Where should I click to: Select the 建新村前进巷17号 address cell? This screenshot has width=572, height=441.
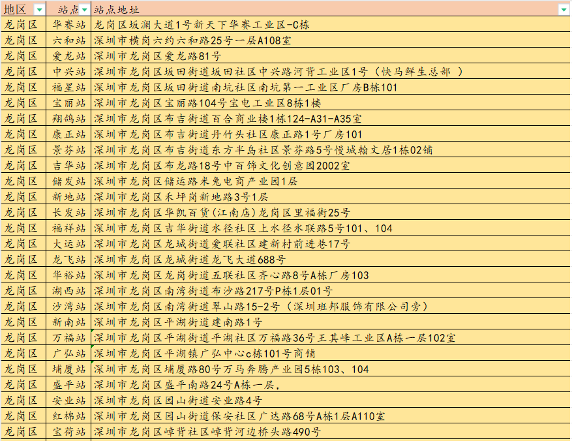(x=331, y=244)
